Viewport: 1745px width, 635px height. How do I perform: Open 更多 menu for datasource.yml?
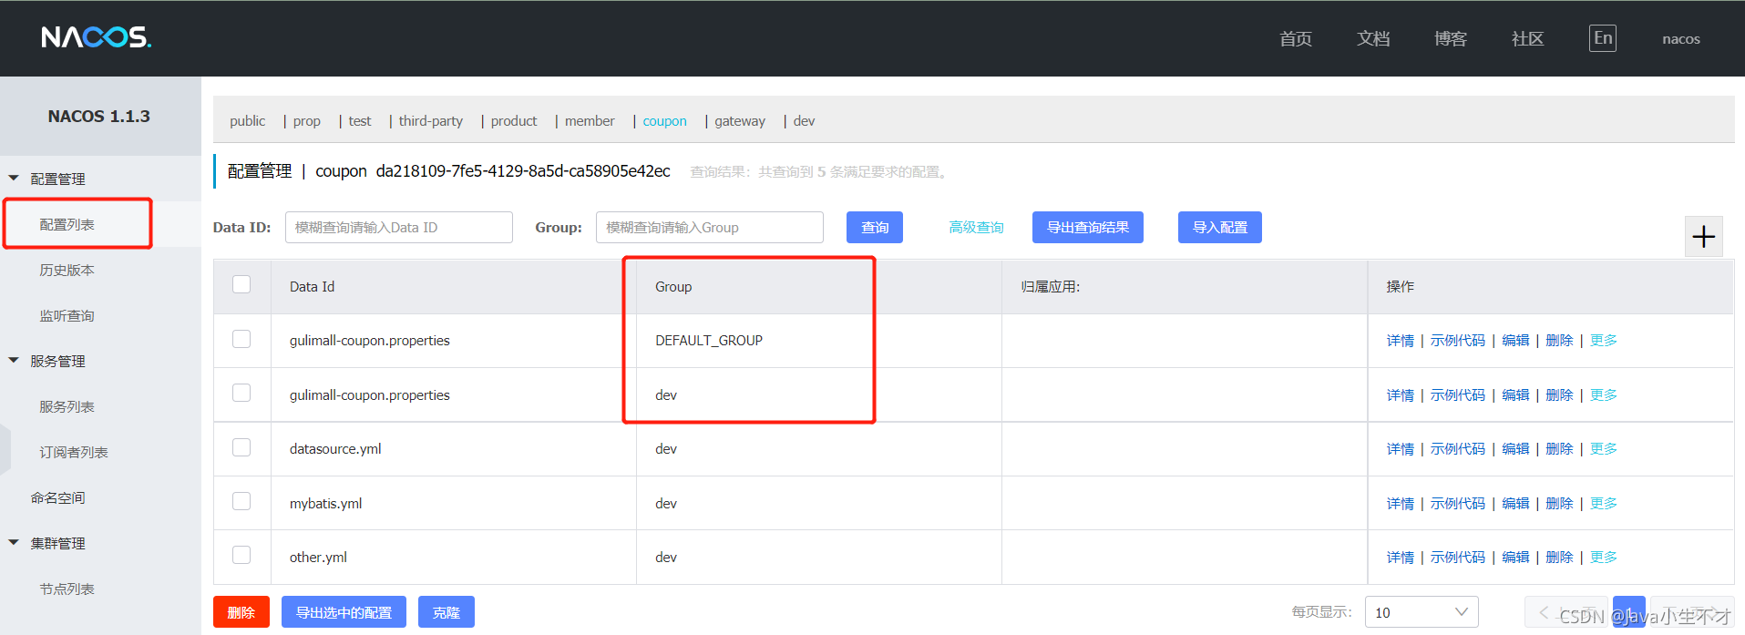click(x=1604, y=449)
